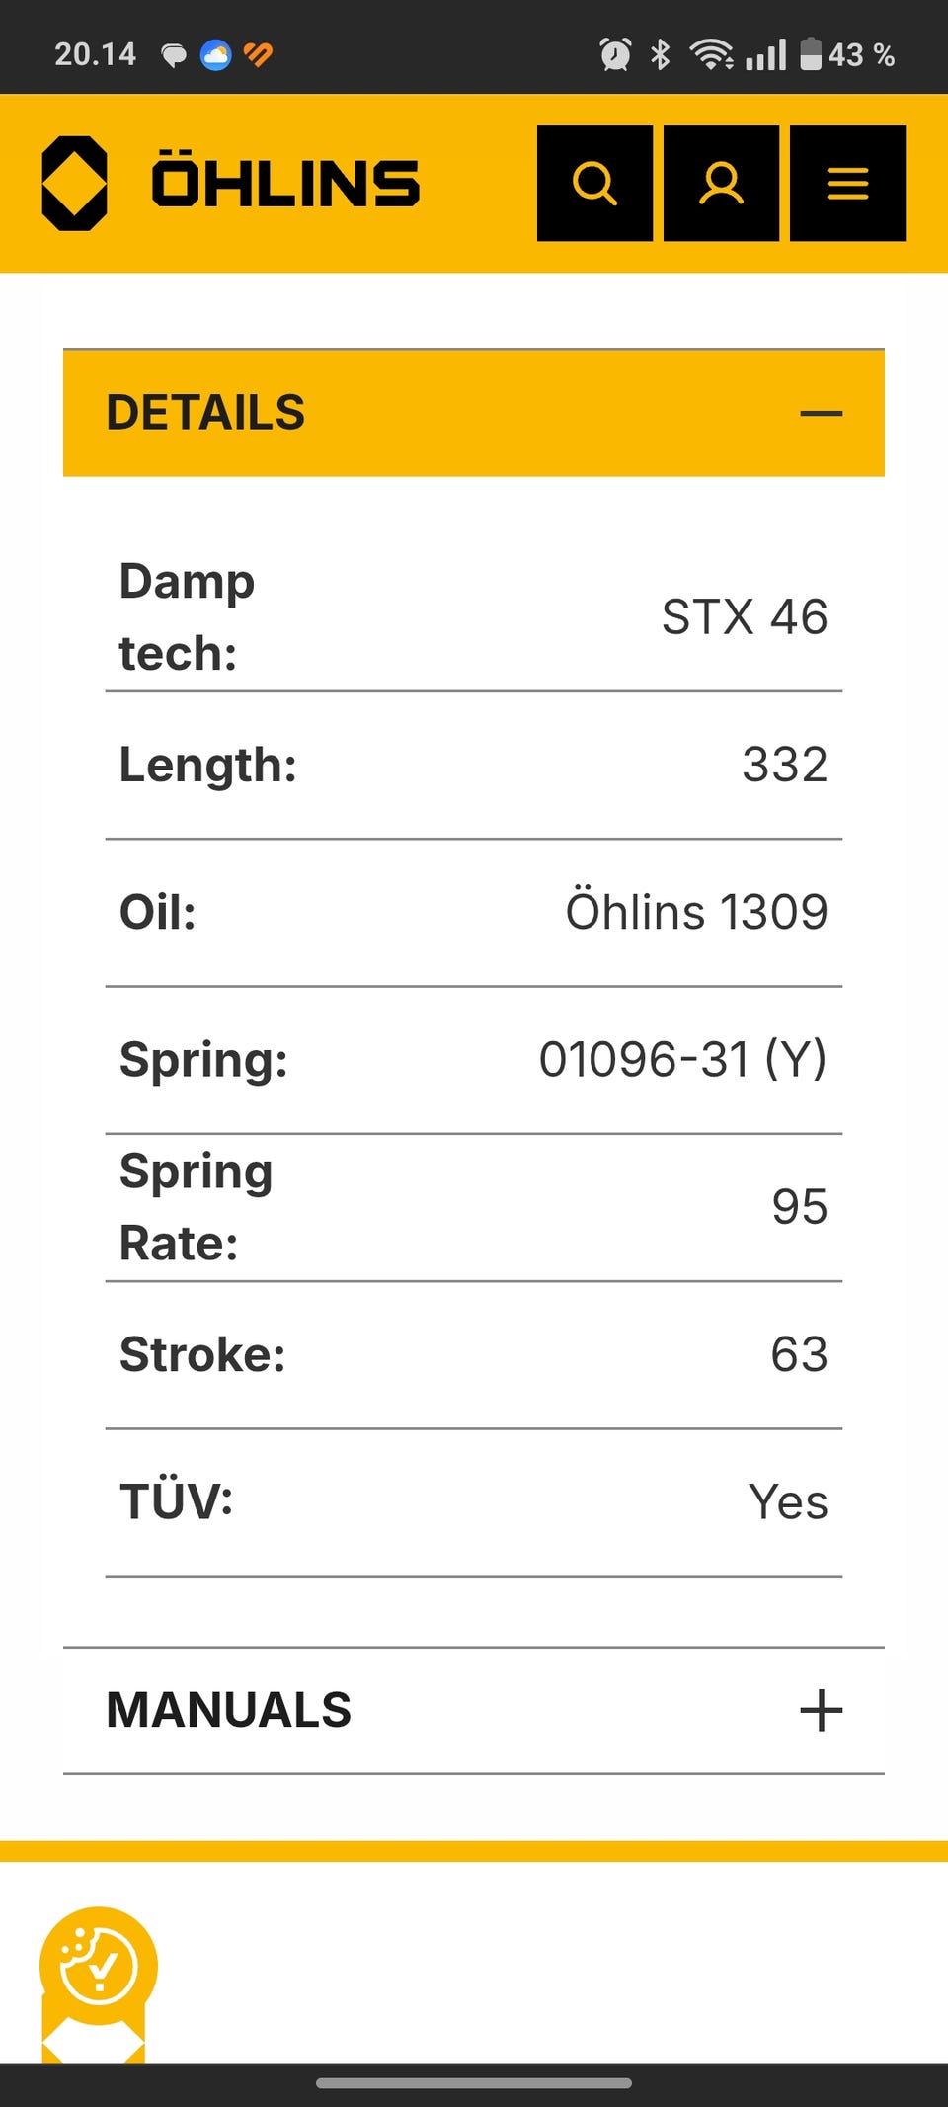Tap the alarm clock status icon
Image resolution: width=948 pixels, height=2107 pixels.
click(615, 54)
